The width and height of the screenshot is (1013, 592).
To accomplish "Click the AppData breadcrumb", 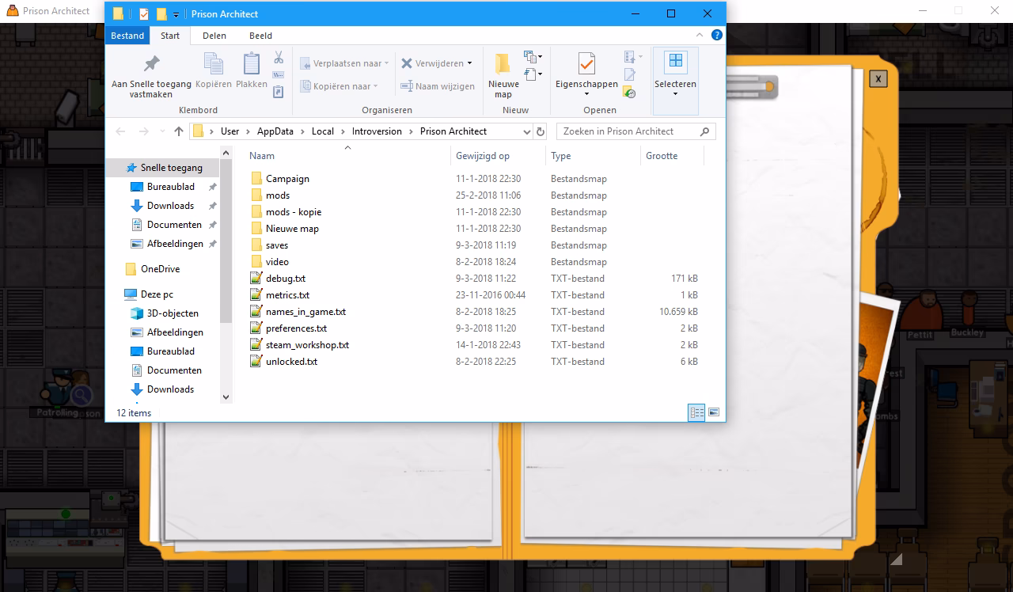I will point(275,131).
